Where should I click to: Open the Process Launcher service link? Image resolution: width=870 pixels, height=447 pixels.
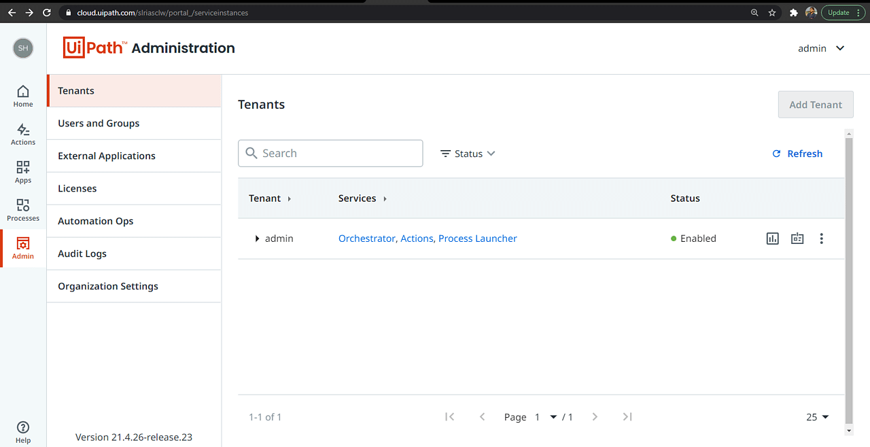click(x=478, y=238)
